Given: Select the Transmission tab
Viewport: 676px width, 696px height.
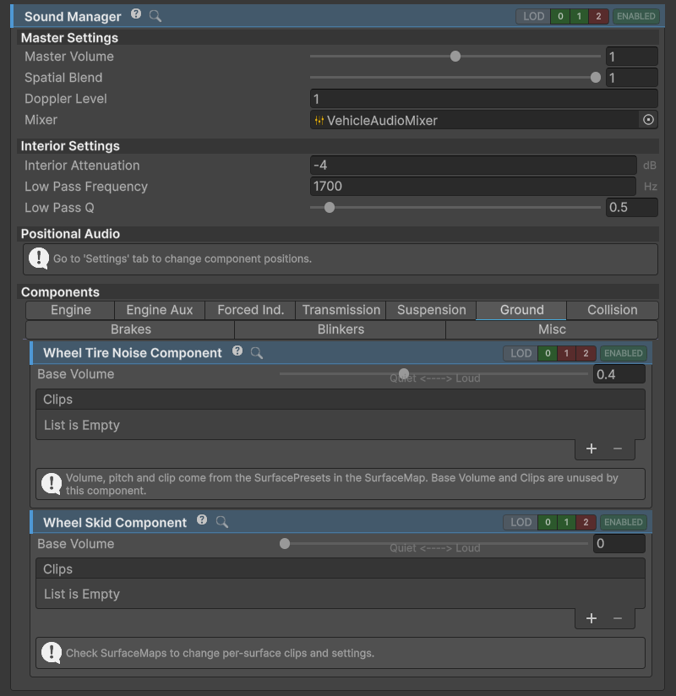Looking at the screenshot, I should (341, 310).
